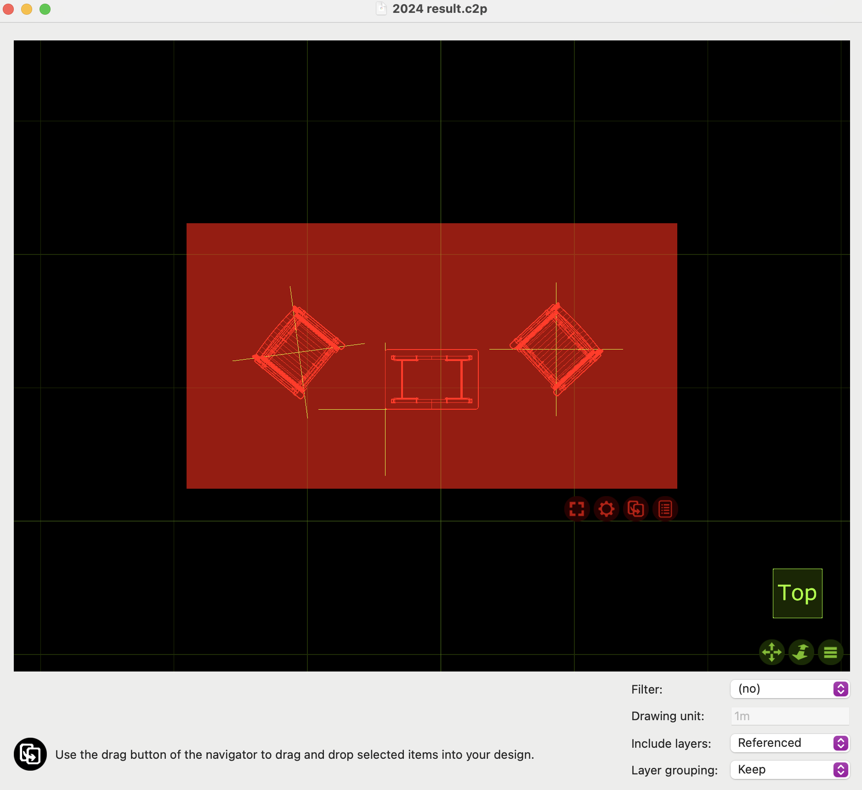This screenshot has width=862, height=790.
Task: Select the right diamond-shaped object
Action: click(x=556, y=349)
